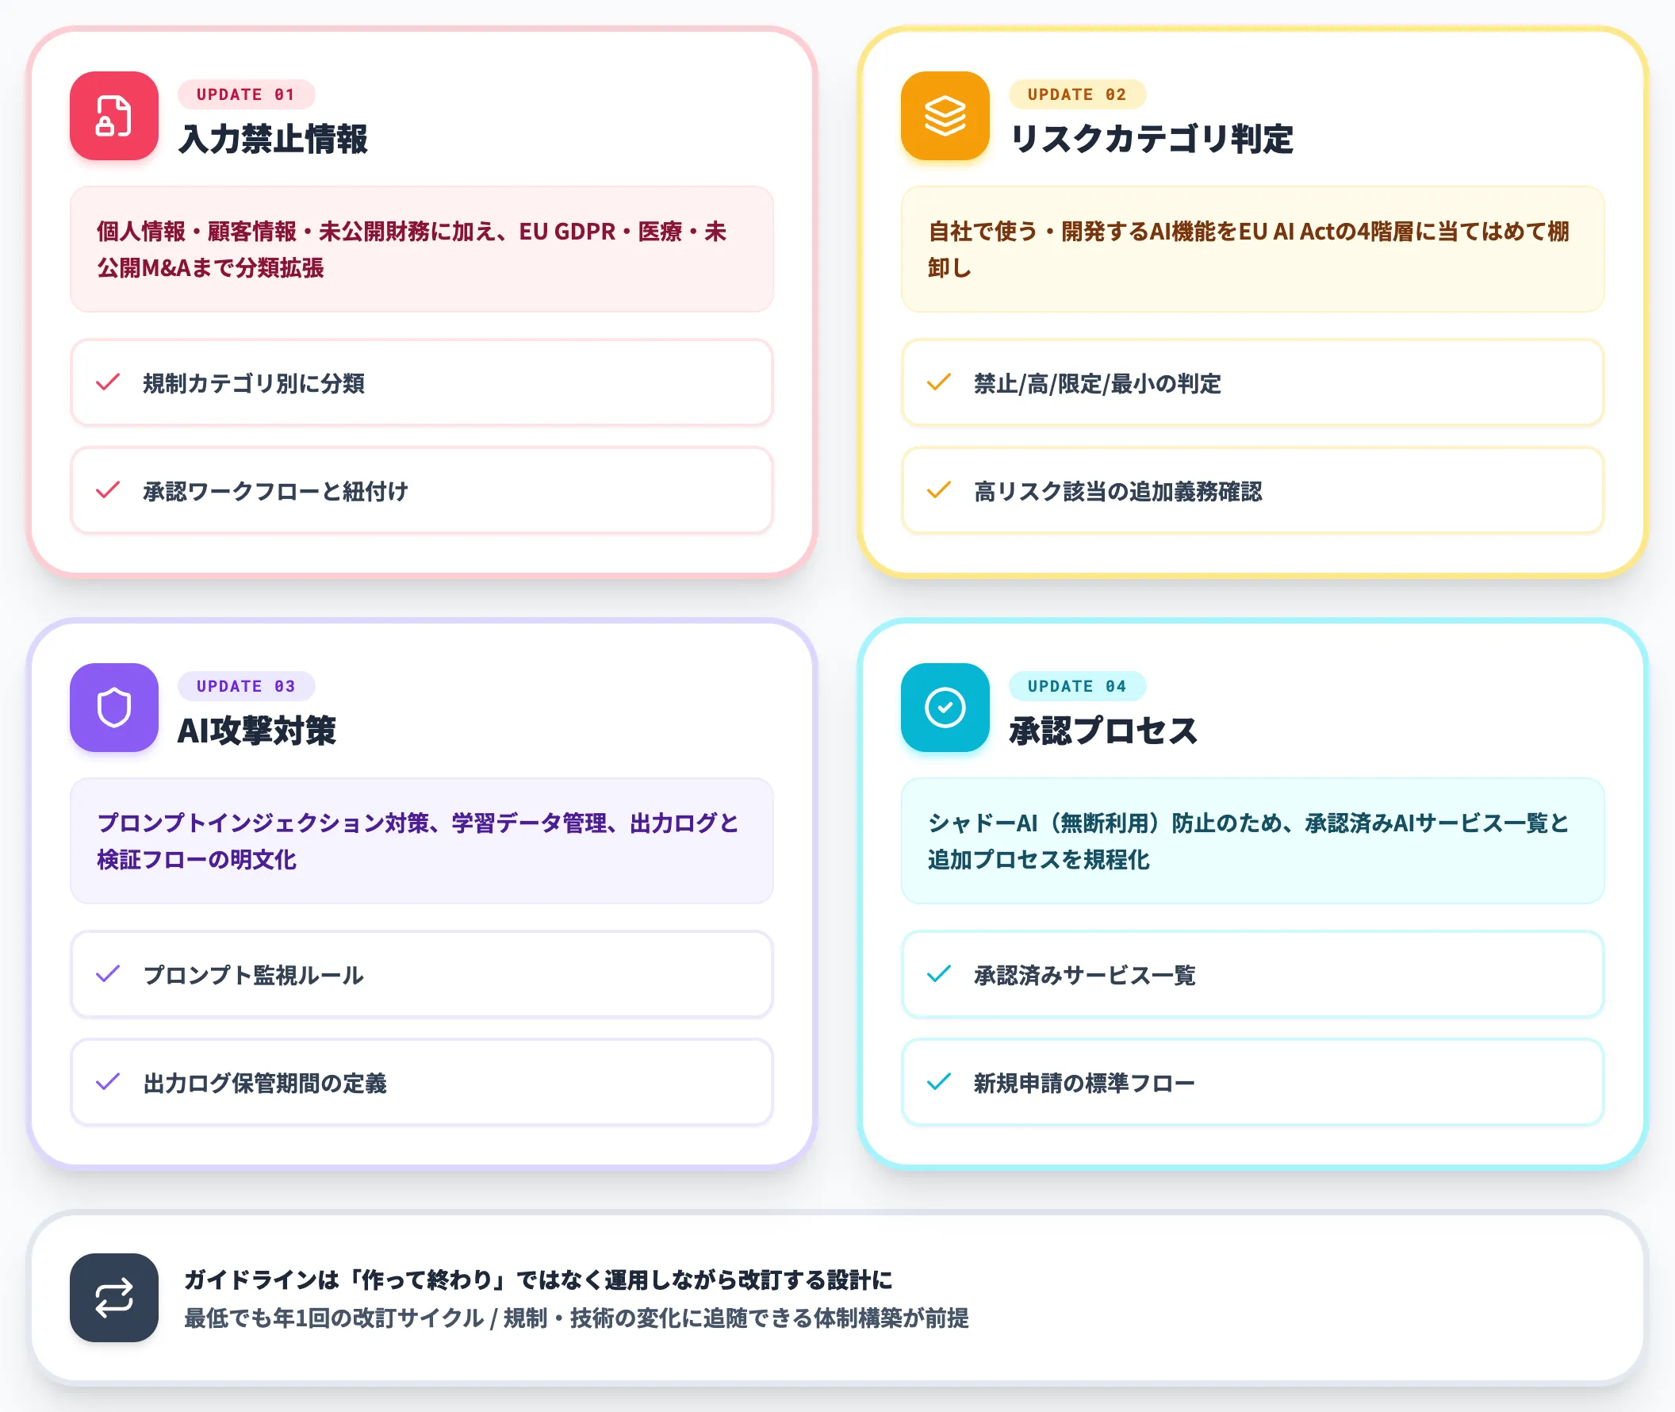Click the checkmark beside 新規申請の標準フロー

(x=939, y=1082)
